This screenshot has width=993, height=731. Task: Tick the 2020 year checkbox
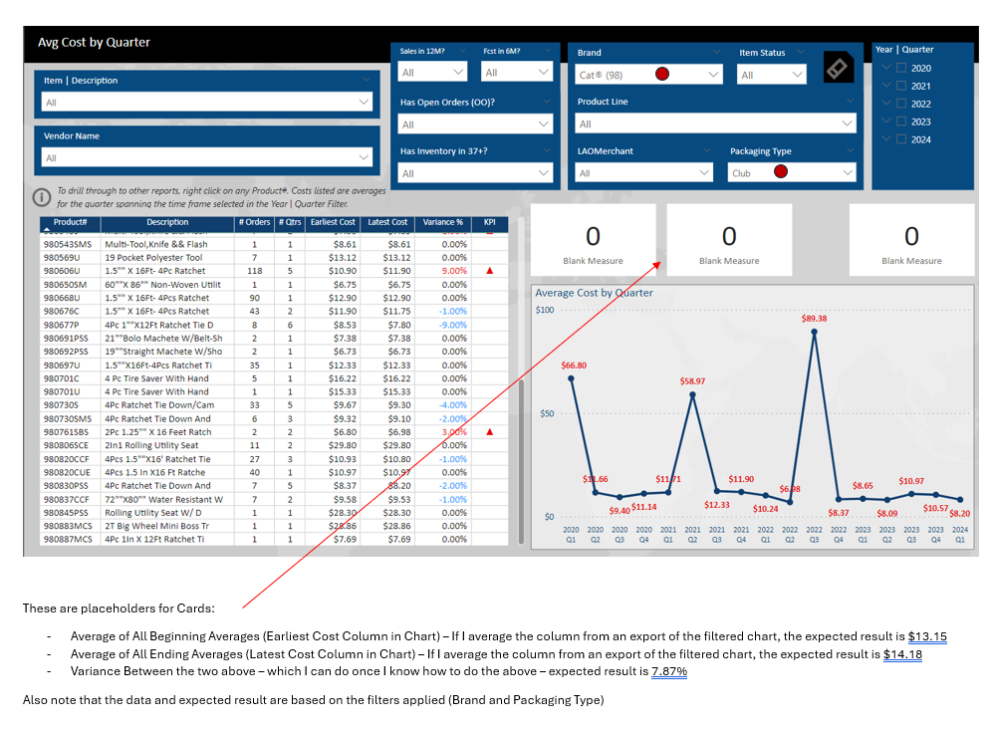click(901, 68)
